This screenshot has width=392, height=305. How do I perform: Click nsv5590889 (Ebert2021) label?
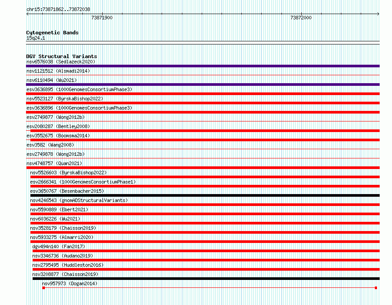tap(59, 209)
